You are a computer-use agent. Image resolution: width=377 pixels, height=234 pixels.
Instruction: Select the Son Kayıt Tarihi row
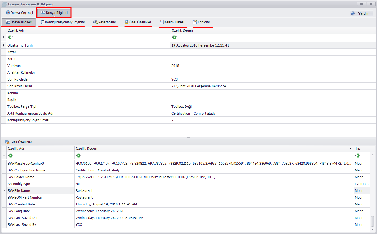pyautogui.click(x=188, y=86)
